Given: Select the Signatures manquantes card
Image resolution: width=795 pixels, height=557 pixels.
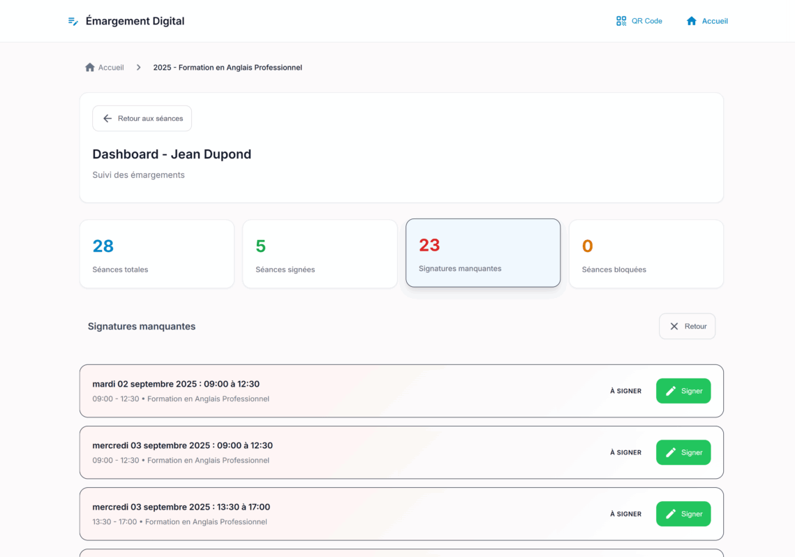Looking at the screenshot, I should pos(483,253).
